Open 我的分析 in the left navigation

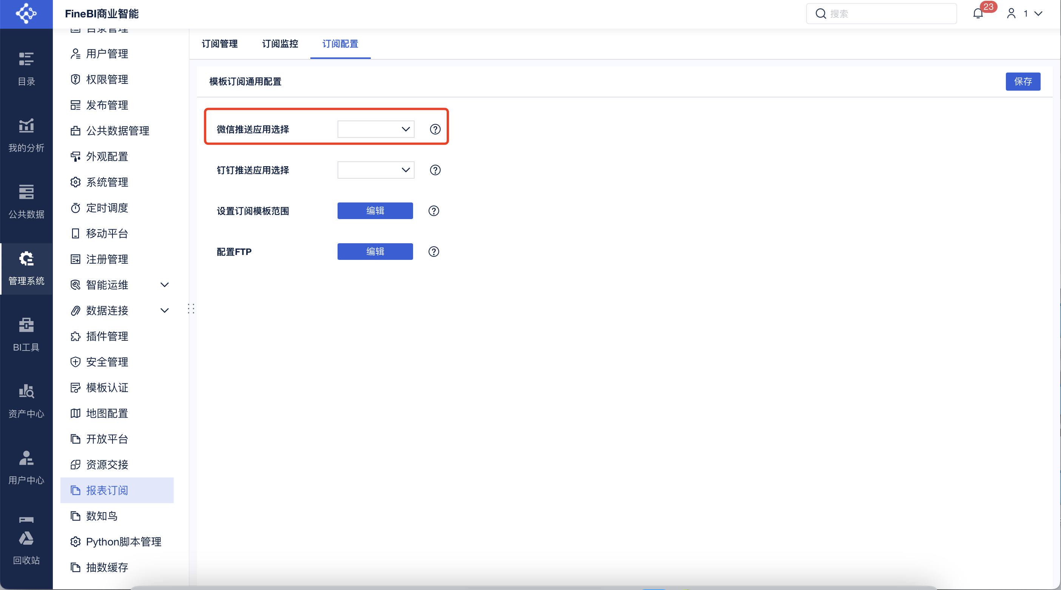[x=26, y=136]
